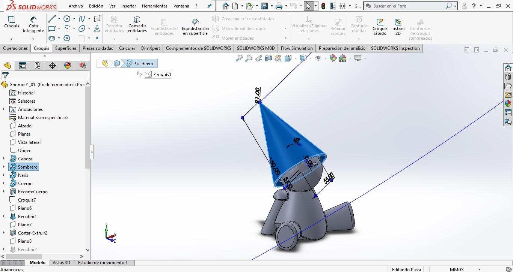Open the Options gear icon
The height and width of the screenshot is (272, 513).
[x=343, y=6]
